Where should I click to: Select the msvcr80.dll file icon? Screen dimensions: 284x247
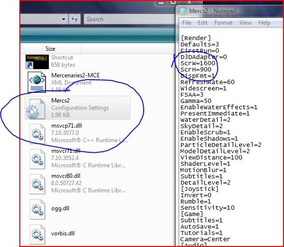pos(37,184)
